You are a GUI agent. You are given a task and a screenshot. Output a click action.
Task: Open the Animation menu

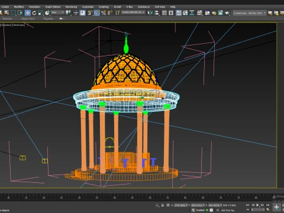[x=34, y=7]
